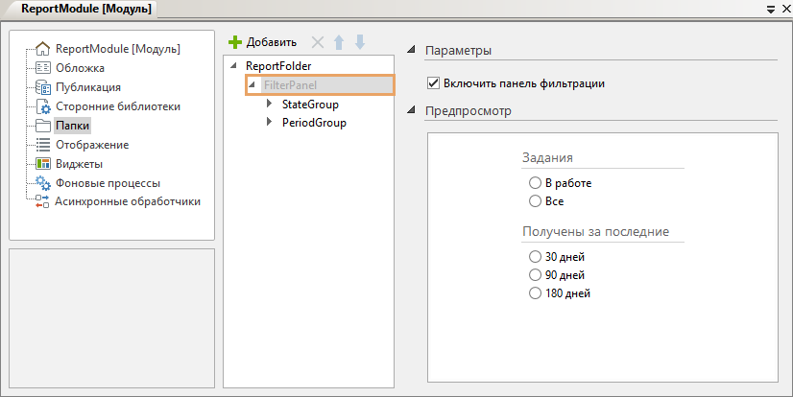Image resolution: width=793 pixels, height=397 pixels.
Task: Expand the StateGroup tree node
Action: click(270, 104)
